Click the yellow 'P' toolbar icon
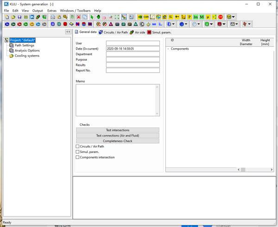The width and height of the screenshot is (278, 227). tap(190, 17)
